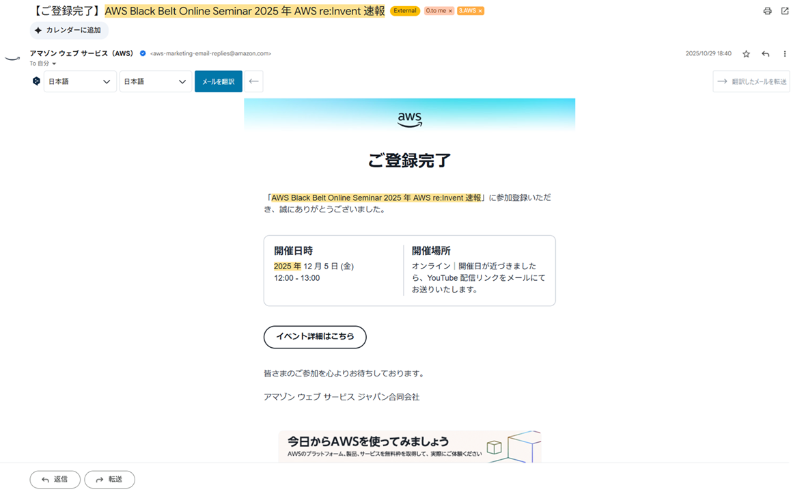793x492 pixels.
Task: Print the email using the printer icon
Action: tap(767, 11)
